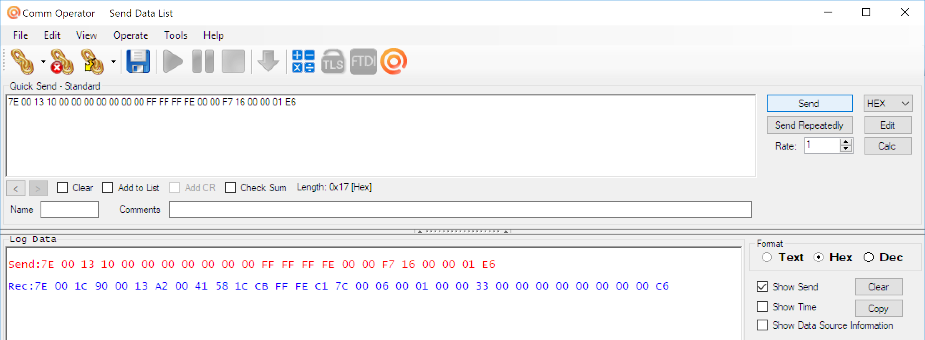Image resolution: width=925 pixels, height=340 pixels.
Task: Open the Operate menu
Action: pos(131,35)
